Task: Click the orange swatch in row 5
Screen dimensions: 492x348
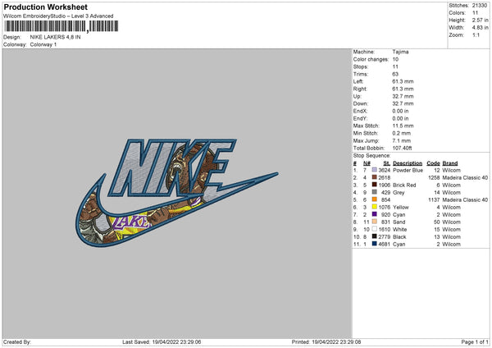Action: [375, 199]
